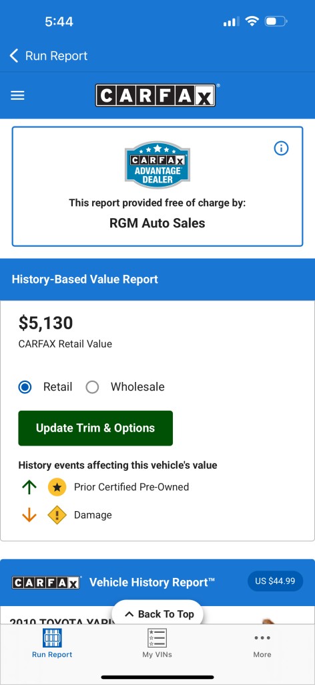The height and width of the screenshot is (685, 315).
Task: Select the Retail radio button
Action: coord(25,387)
